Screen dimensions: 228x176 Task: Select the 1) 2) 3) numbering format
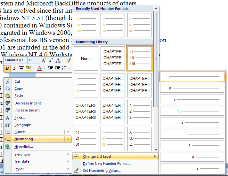(x=86, y=139)
